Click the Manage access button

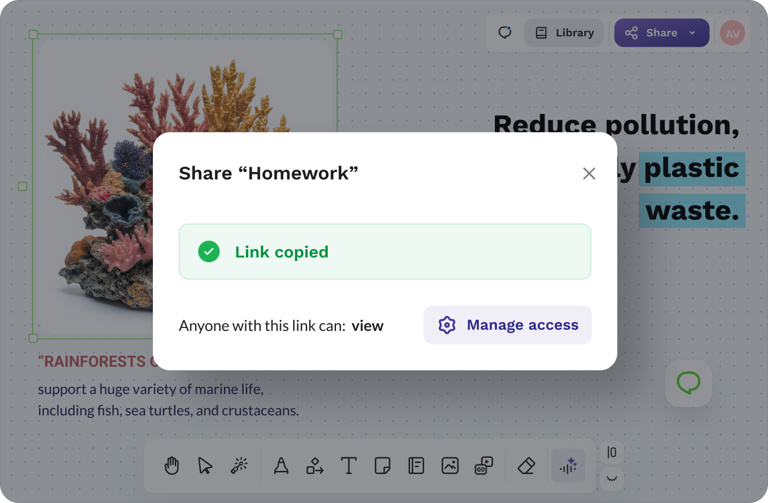[x=507, y=325]
